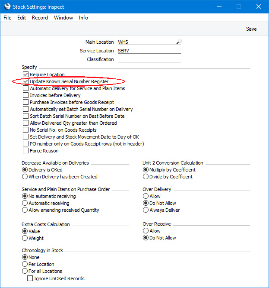Image resolution: width=269 pixels, height=288 pixels.
Task: Toggle Update Known Serial Number Register checkbox
Action: [x=25, y=81]
